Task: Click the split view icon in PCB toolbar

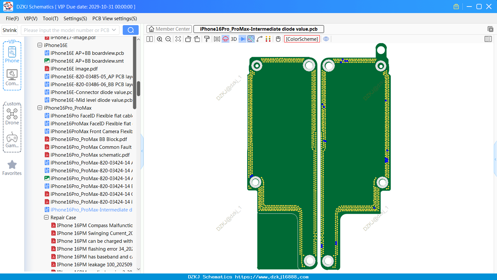Action: [x=149, y=39]
